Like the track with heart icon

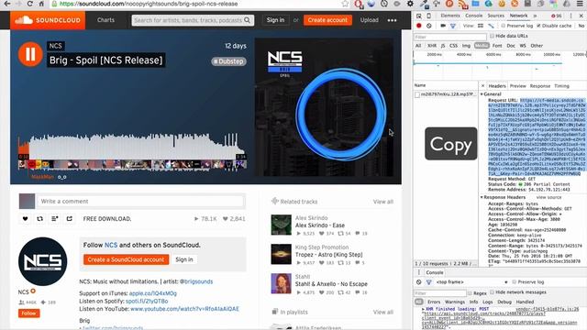point(25,219)
